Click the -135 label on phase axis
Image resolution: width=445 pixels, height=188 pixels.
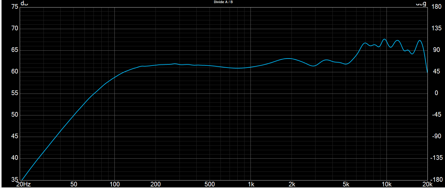tap(436, 158)
